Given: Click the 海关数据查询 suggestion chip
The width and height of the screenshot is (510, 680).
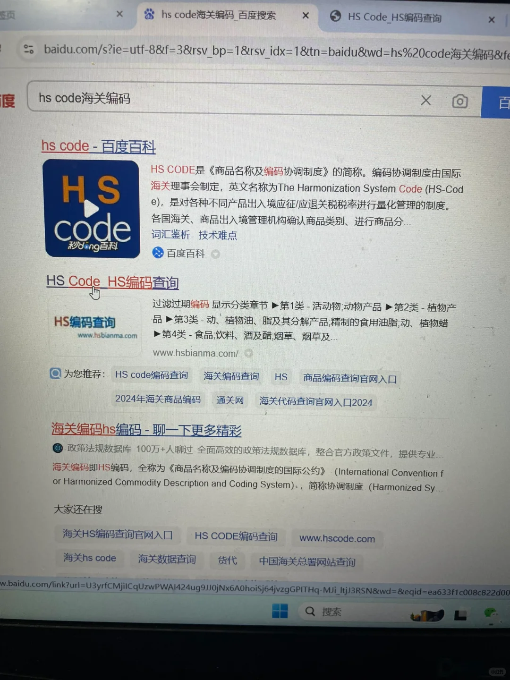Looking at the screenshot, I should [167, 559].
